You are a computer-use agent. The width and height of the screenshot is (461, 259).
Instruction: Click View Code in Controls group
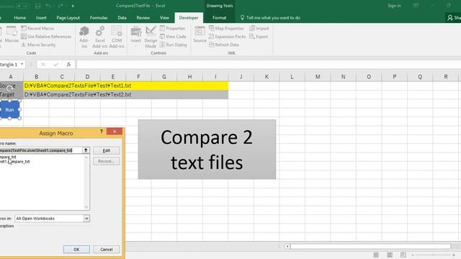[173, 37]
